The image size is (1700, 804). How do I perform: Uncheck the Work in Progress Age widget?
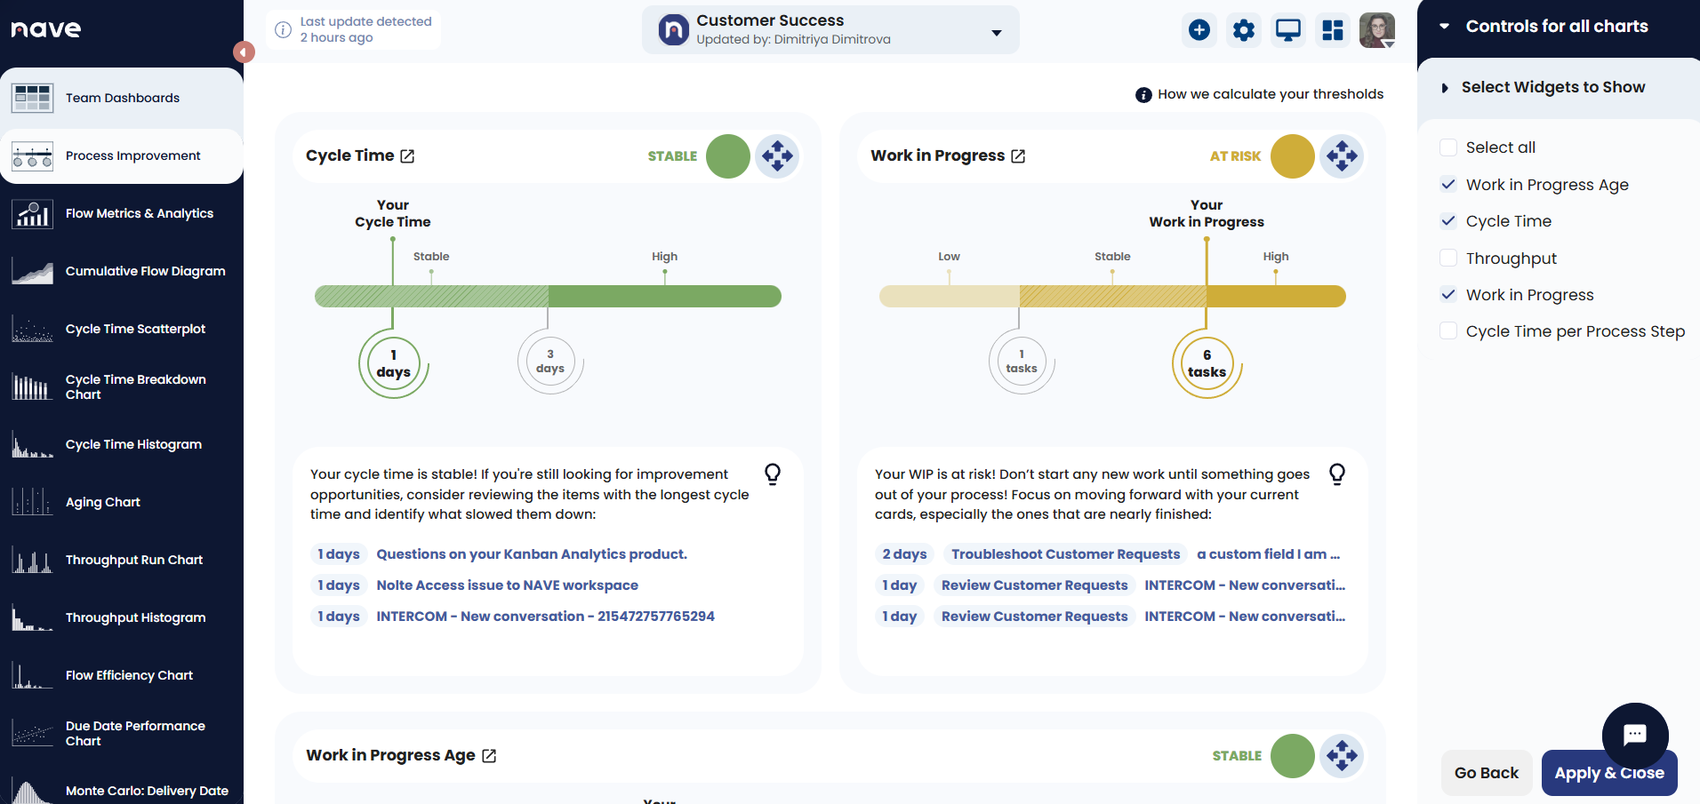coord(1448,184)
